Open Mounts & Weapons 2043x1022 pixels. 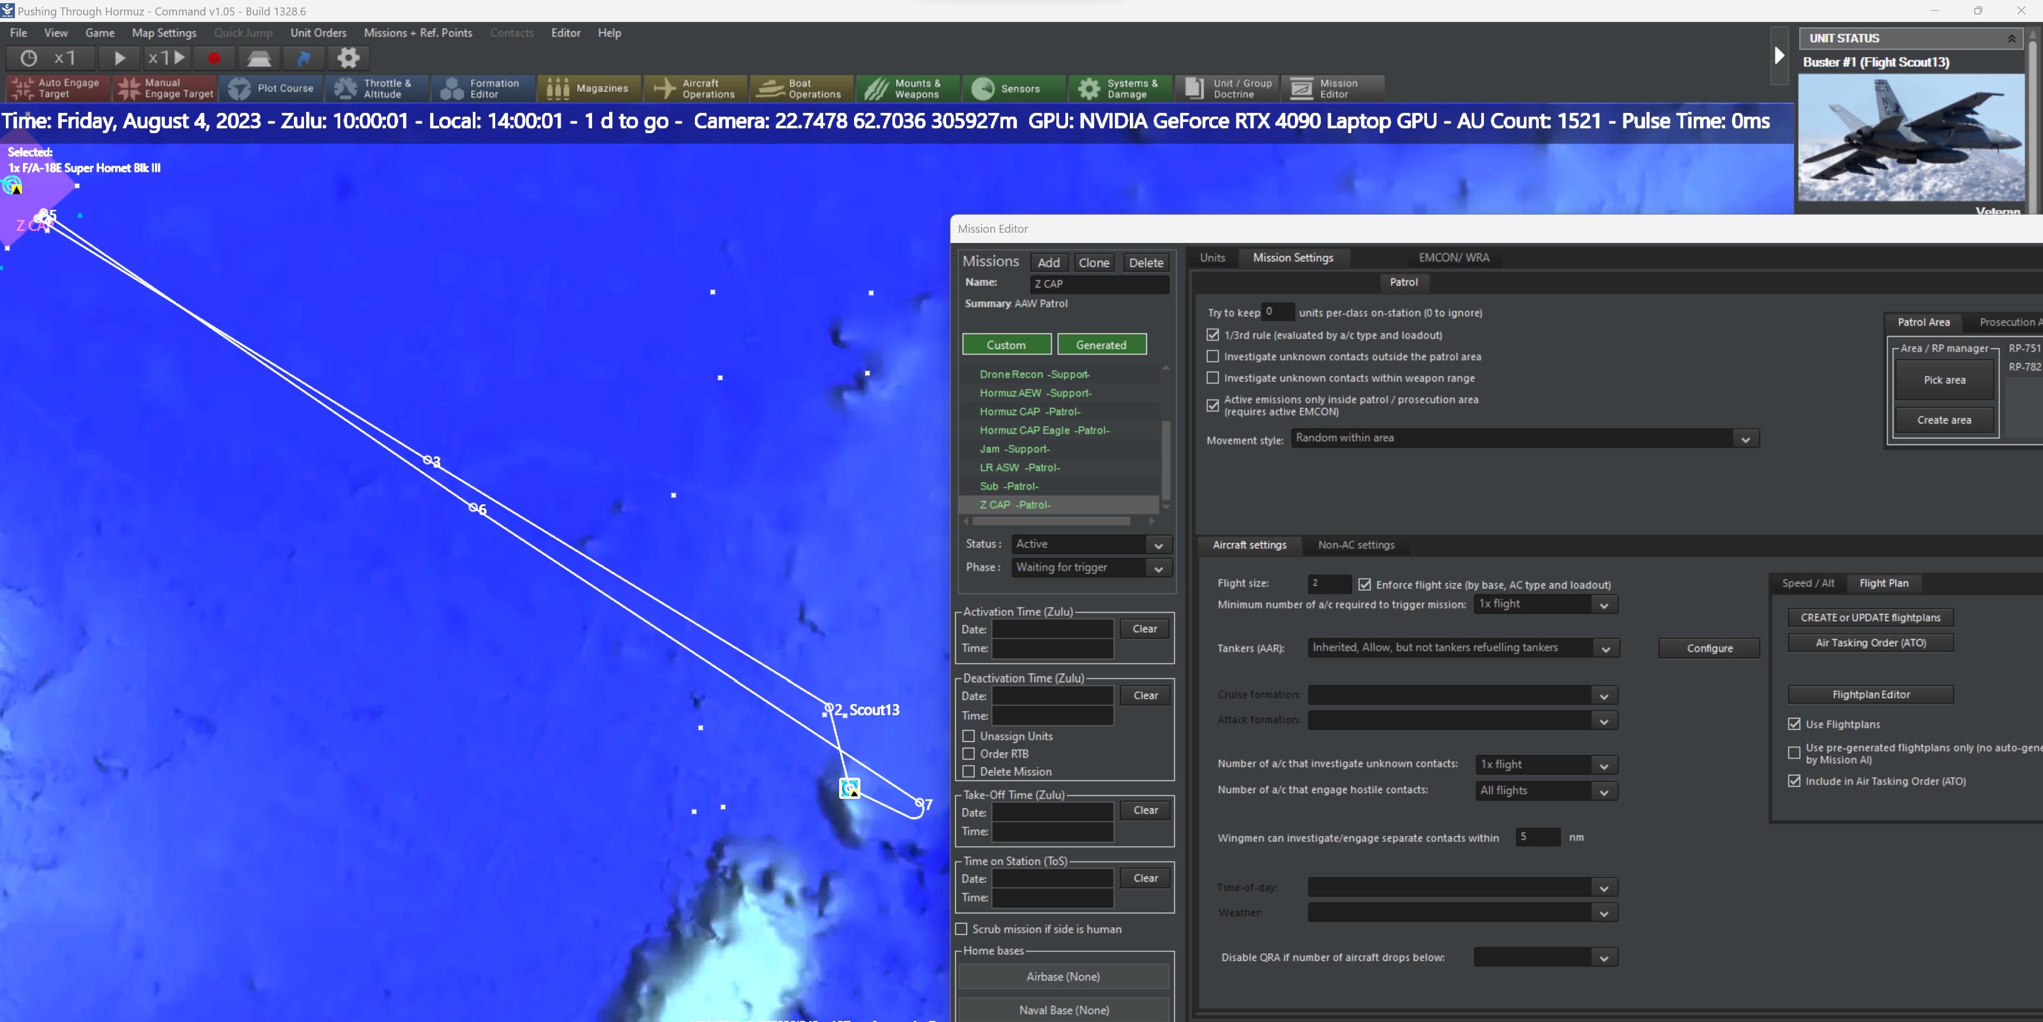pos(908,88)
